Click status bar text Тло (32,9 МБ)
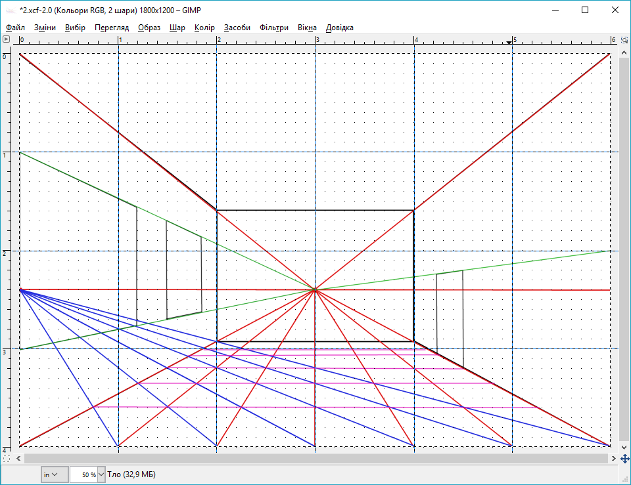 pyautogui.click(x=131, y=474)
